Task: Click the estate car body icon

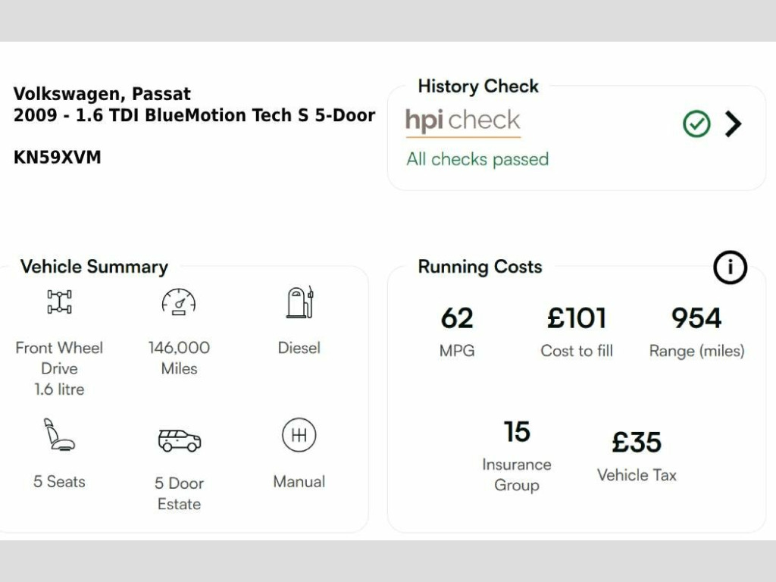Action: (x=179, y=440)
